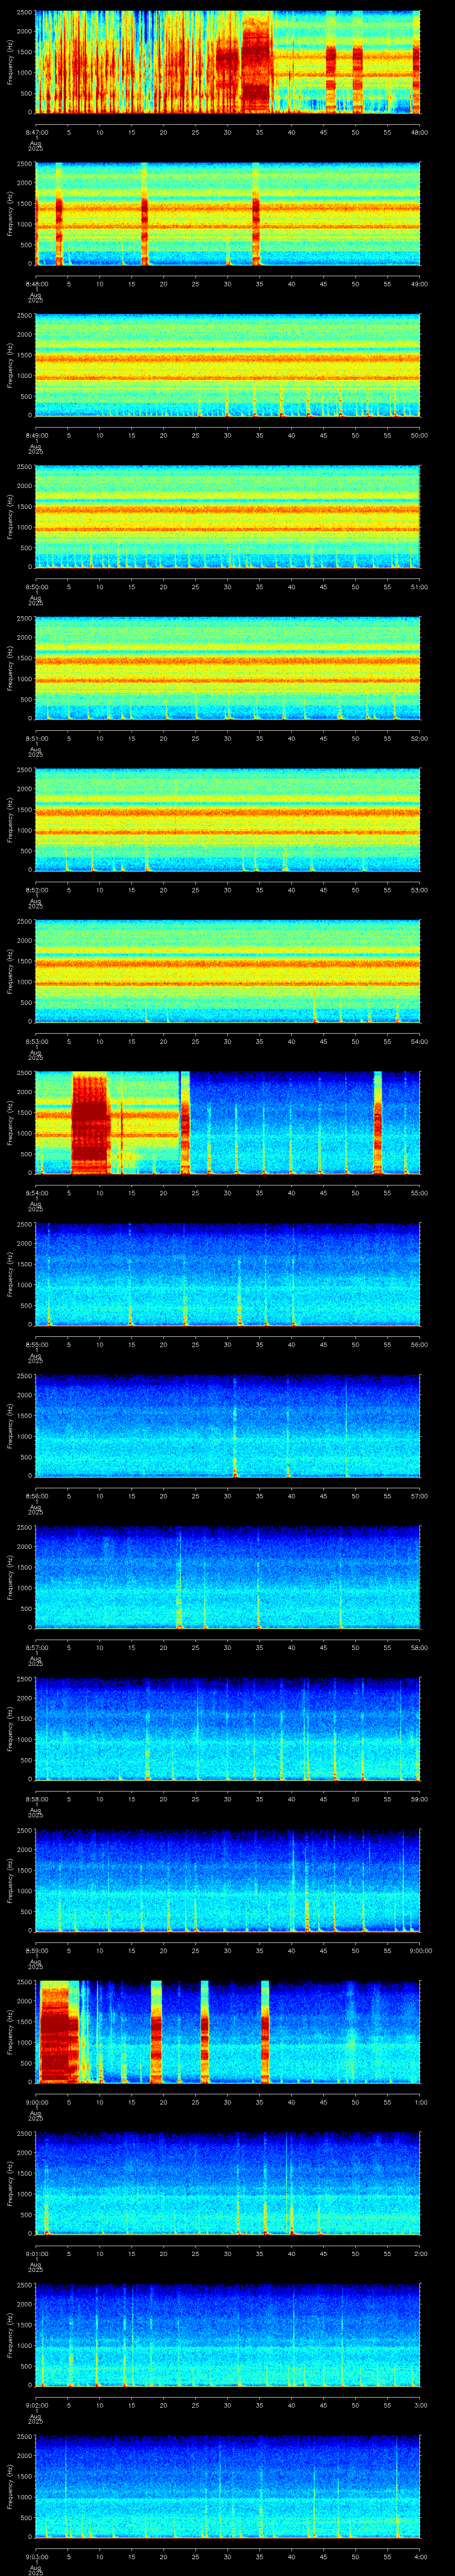Viewport: 455px width, 2576px height.
Task: Click the 8:55:00 start time label
Action: (36, 1344)
